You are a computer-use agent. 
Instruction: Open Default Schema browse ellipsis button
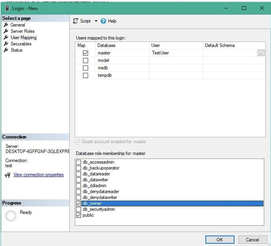pos(261,53)
